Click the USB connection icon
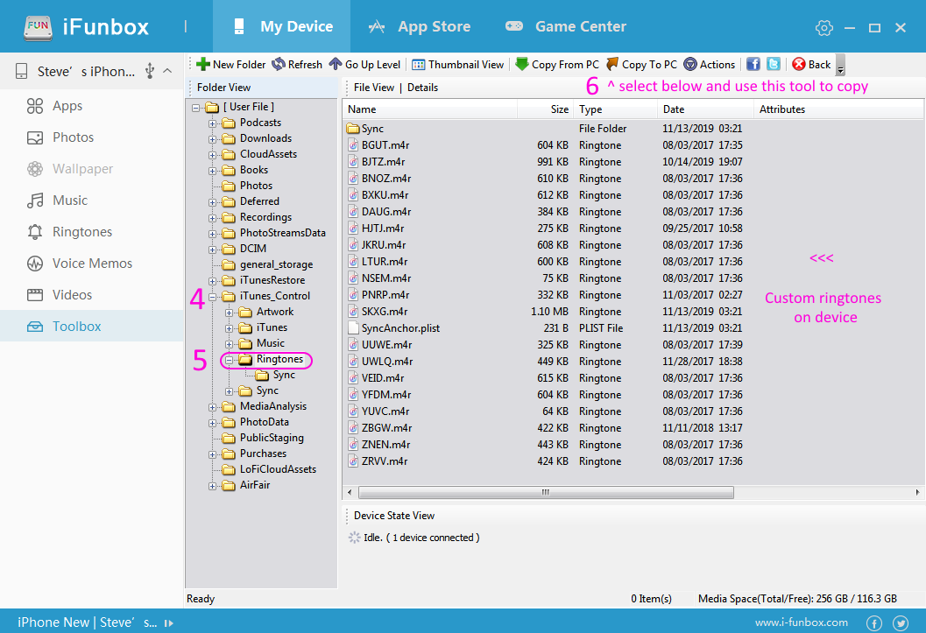 click(x=150, y=72)
